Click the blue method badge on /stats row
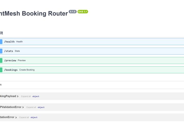184x123 pixels. click(1, 51)
